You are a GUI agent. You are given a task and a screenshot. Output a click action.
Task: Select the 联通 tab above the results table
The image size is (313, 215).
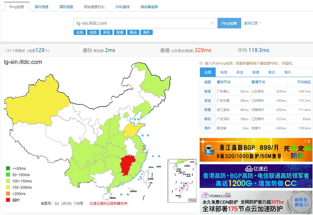(x=256, y=72)
